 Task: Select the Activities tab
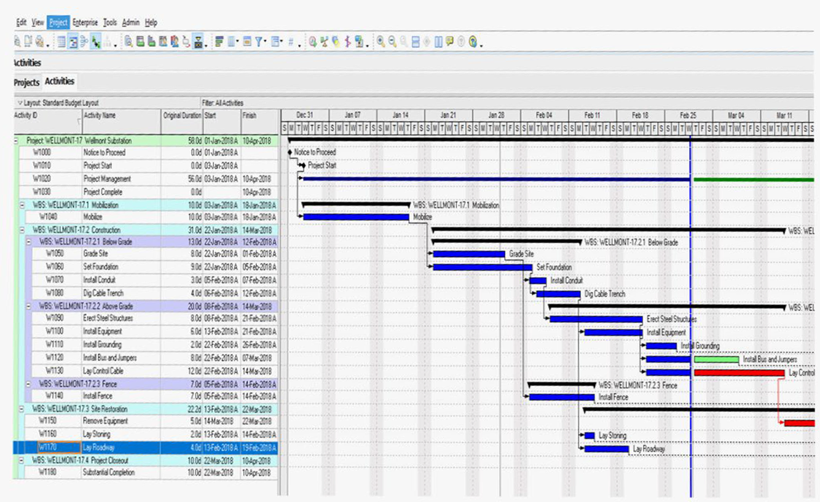click(60, 81)
